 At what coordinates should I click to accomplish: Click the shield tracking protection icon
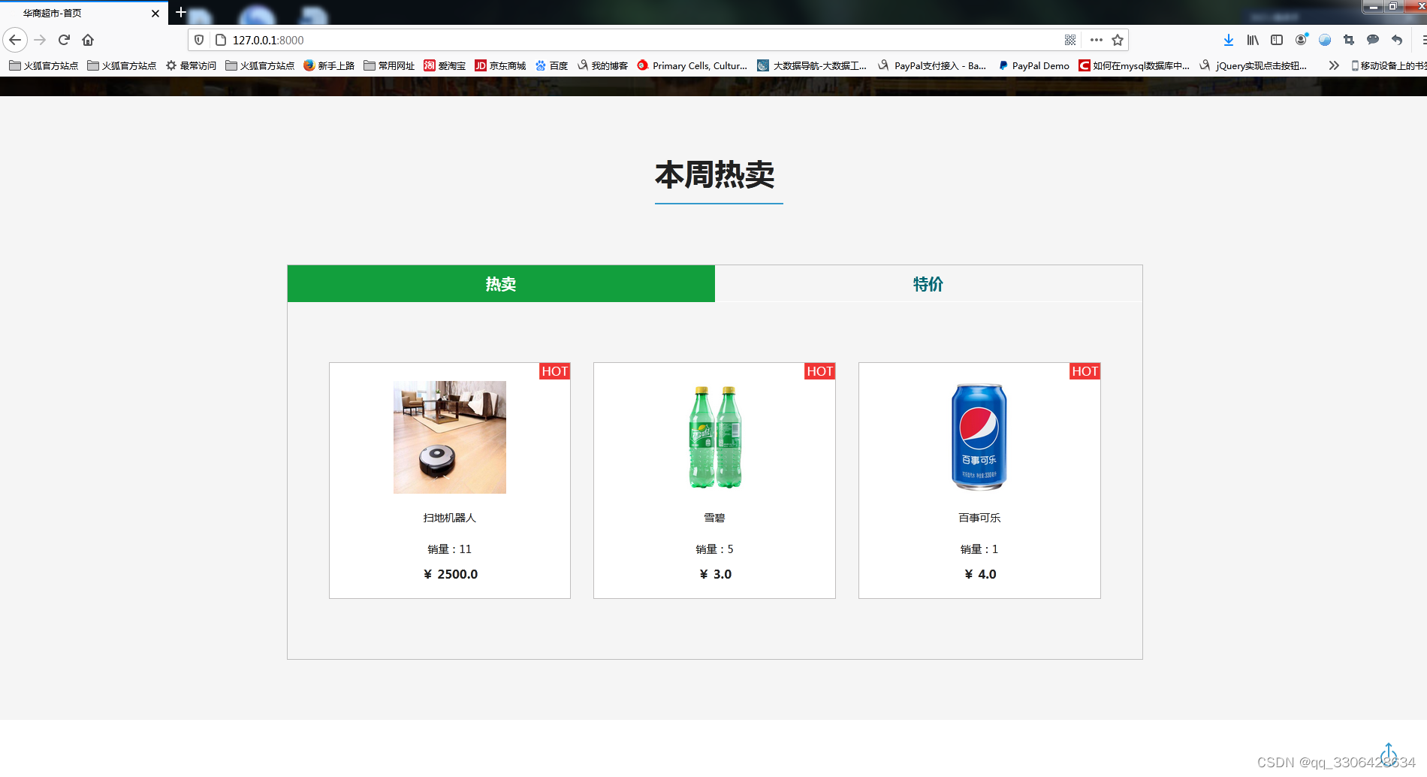coord(199,40)
